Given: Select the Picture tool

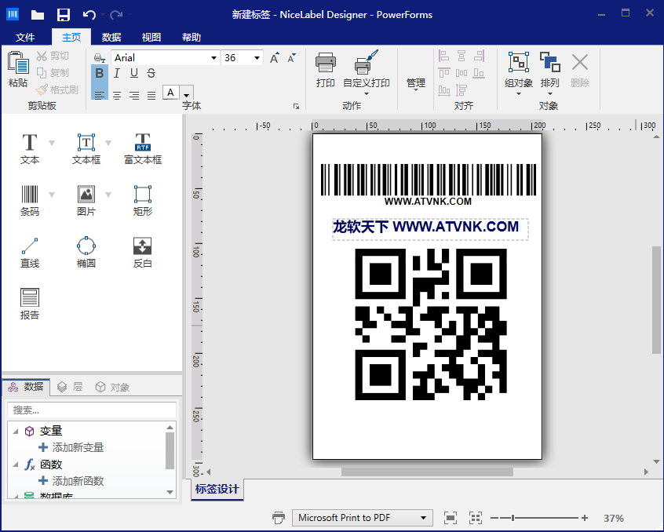Looking at the screenshot, I should (86, 199).
